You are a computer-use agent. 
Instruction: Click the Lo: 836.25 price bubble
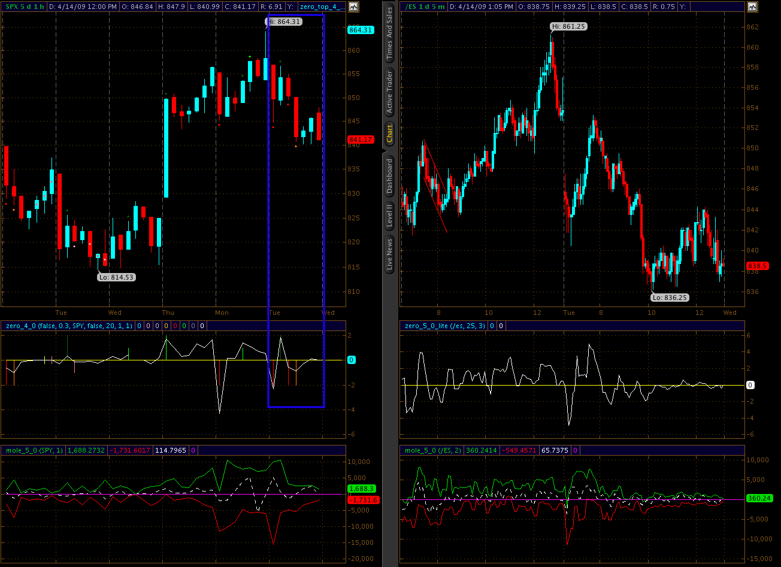(x=671, y=297)
